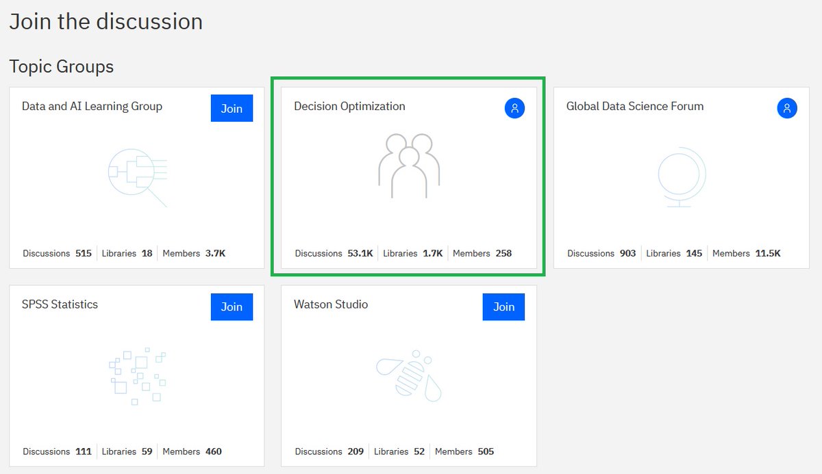Click the Join the discussion heading
The width and height of the screenshot is (822, 474).
[105, 21]
